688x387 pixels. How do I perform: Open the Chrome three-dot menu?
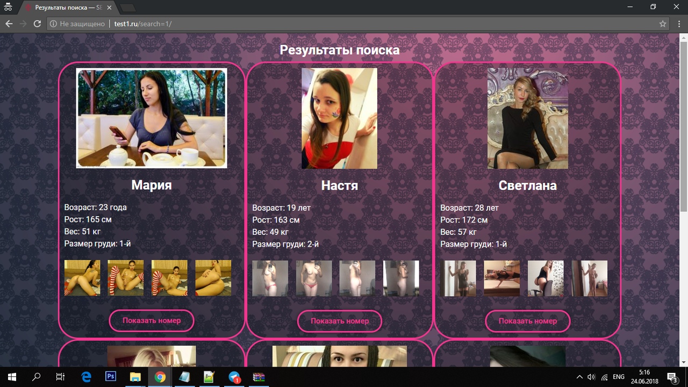click(x=678, y=24)
